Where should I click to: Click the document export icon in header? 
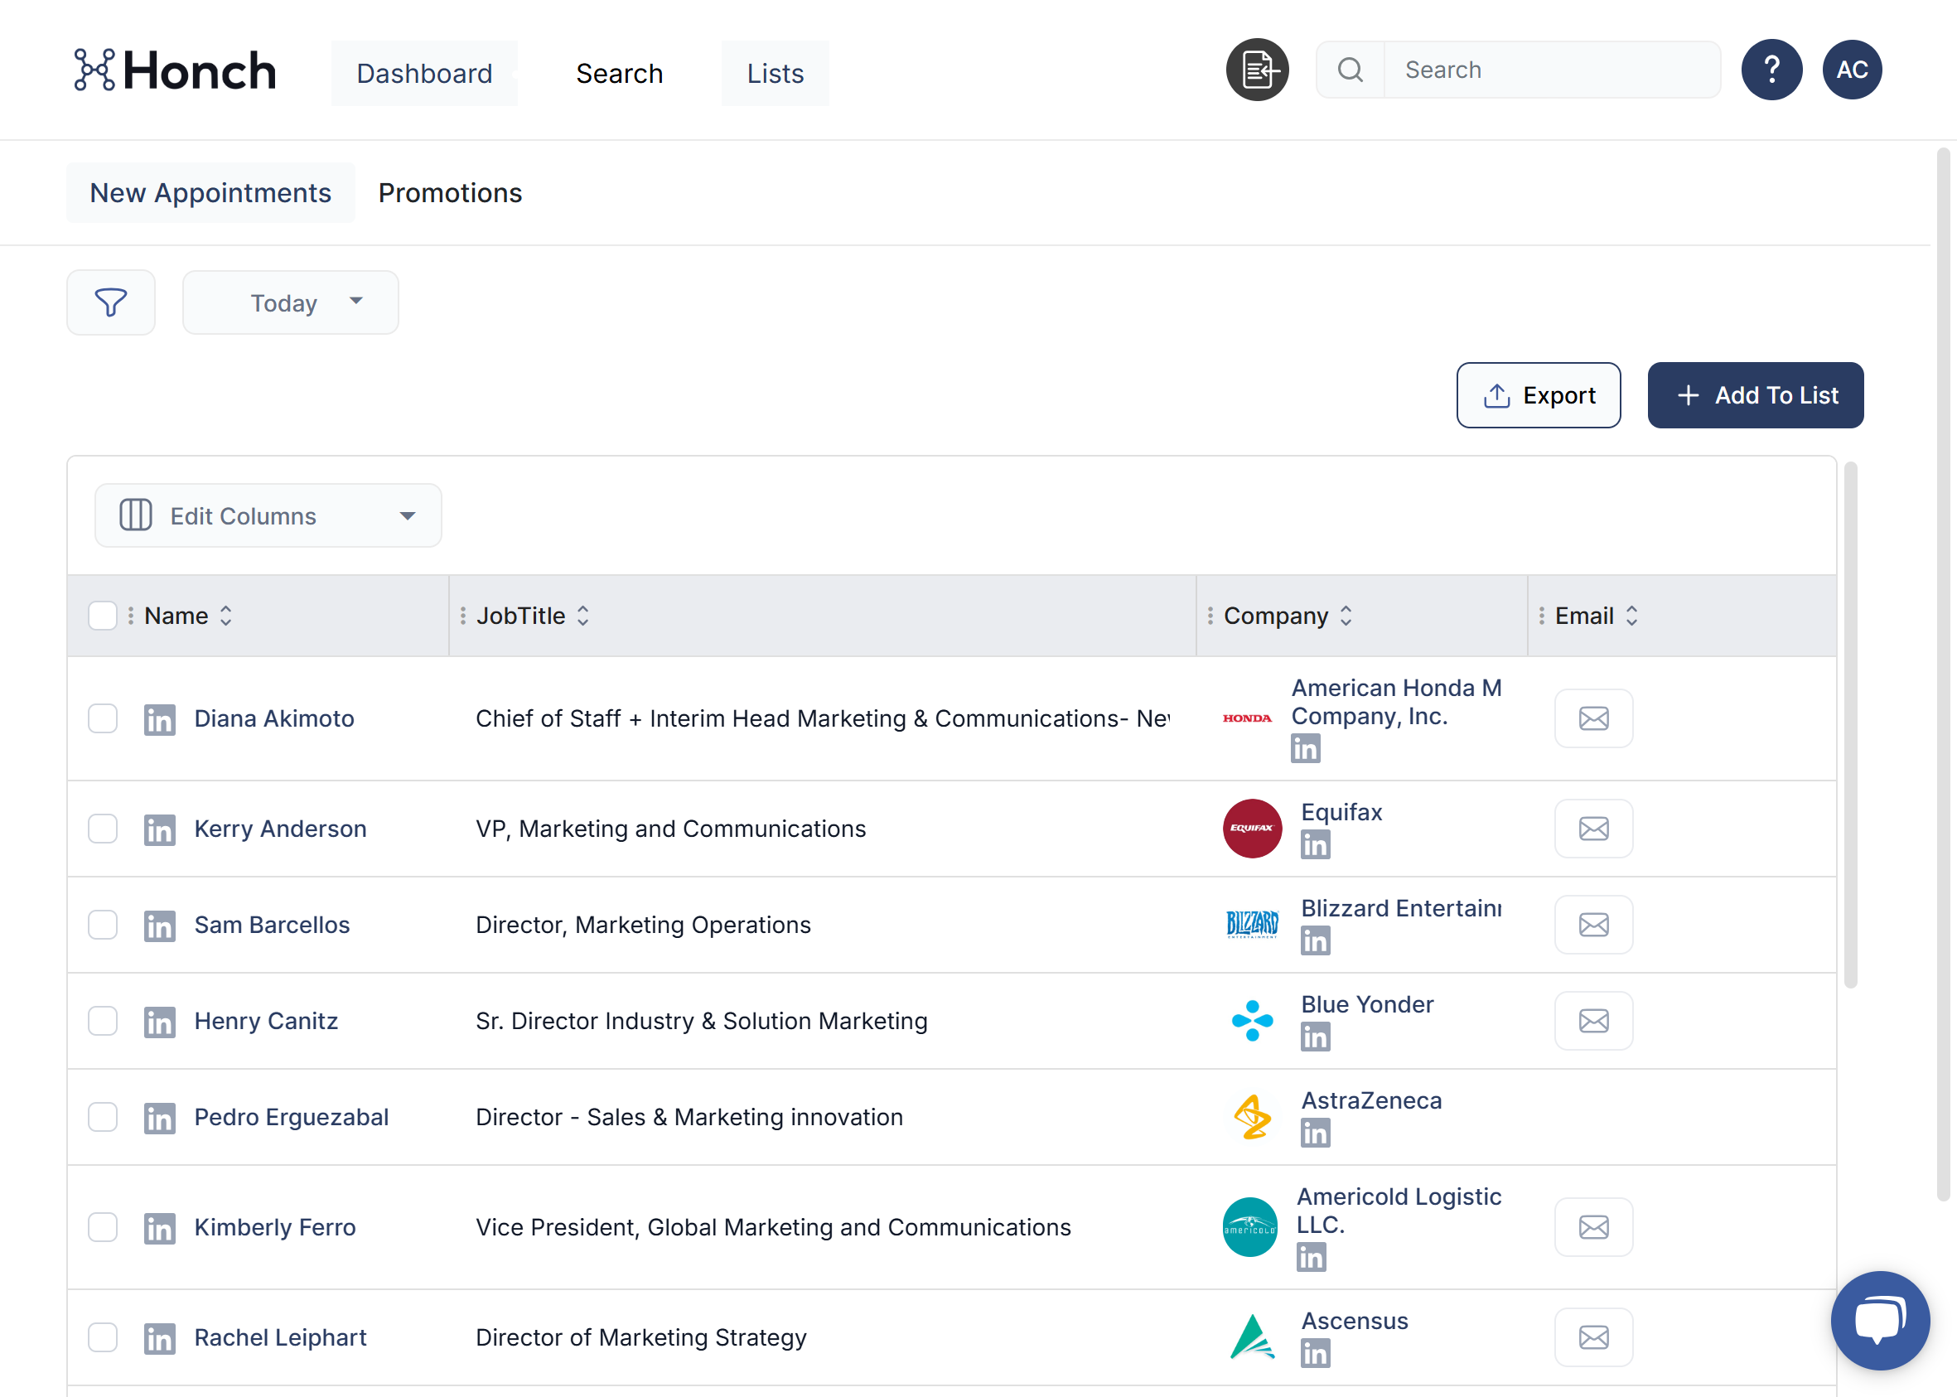[x=1257, y=70]
